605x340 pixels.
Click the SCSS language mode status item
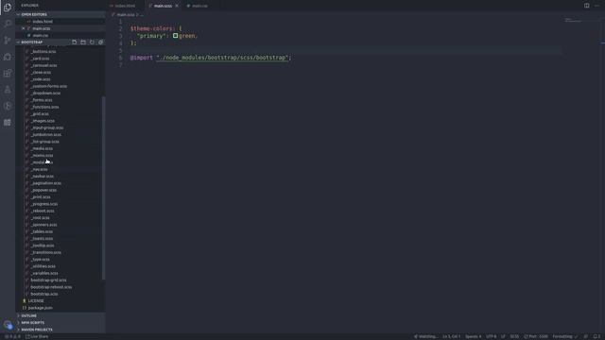[x=514, y=336]
